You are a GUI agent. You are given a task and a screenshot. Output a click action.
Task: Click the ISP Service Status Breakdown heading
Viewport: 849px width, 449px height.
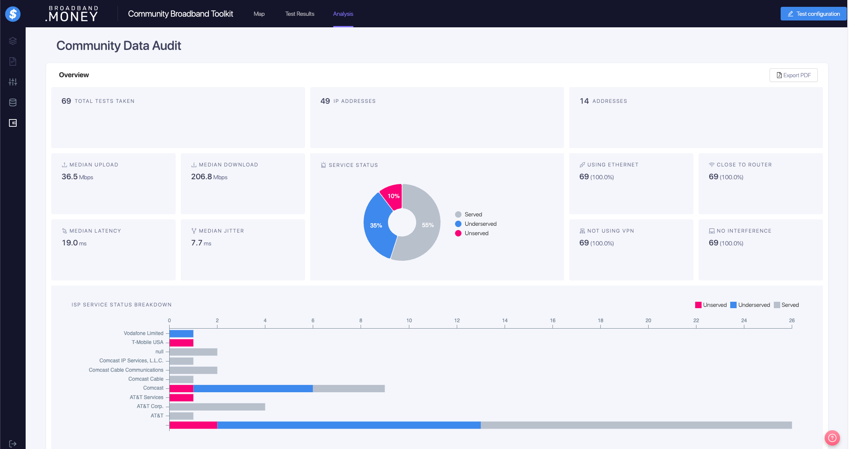coord(121,305)
